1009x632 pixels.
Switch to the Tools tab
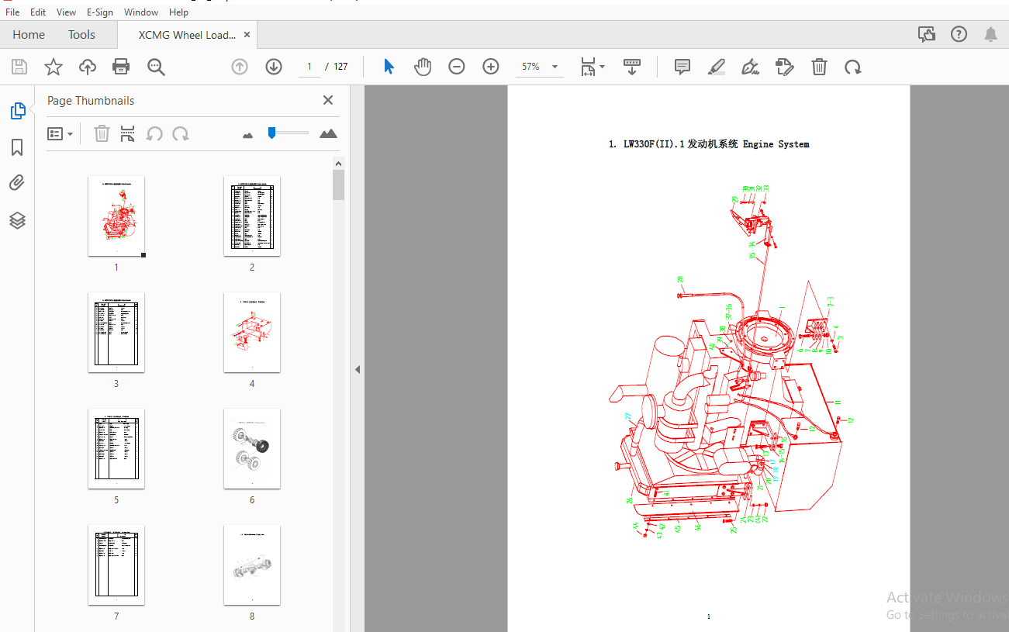(81, 34)
